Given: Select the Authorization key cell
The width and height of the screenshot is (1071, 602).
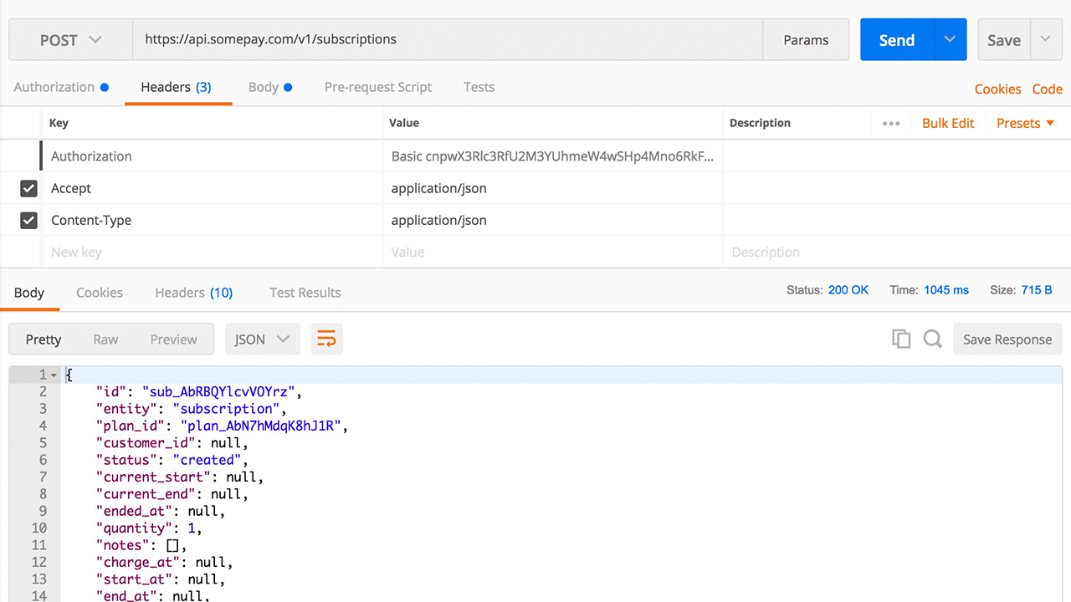Looking at the screenshot, I should 213,156.
